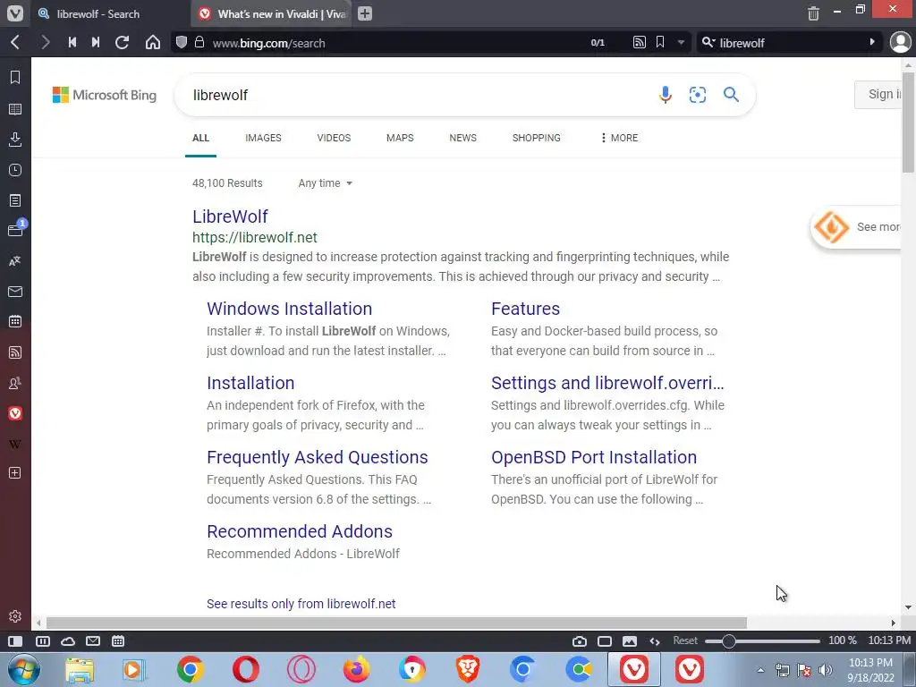Open Reading List panel

click(x=15, y=109)
